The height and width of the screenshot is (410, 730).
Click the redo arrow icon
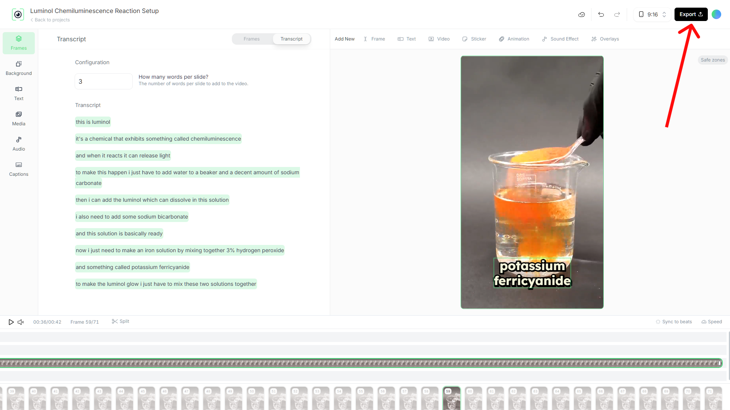[x=617, y=15]
